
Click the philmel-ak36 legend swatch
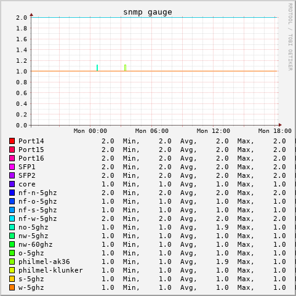[12, 262]
